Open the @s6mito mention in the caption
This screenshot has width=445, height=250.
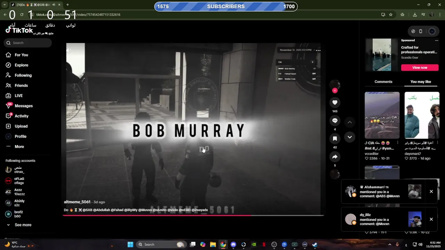tap(160, 210)
